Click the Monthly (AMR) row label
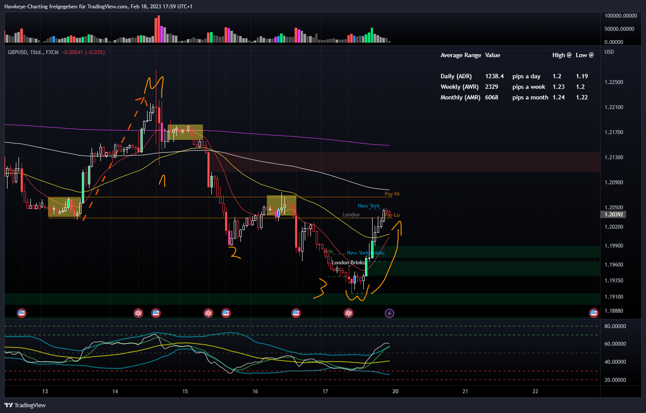 (x=460, y=98)
